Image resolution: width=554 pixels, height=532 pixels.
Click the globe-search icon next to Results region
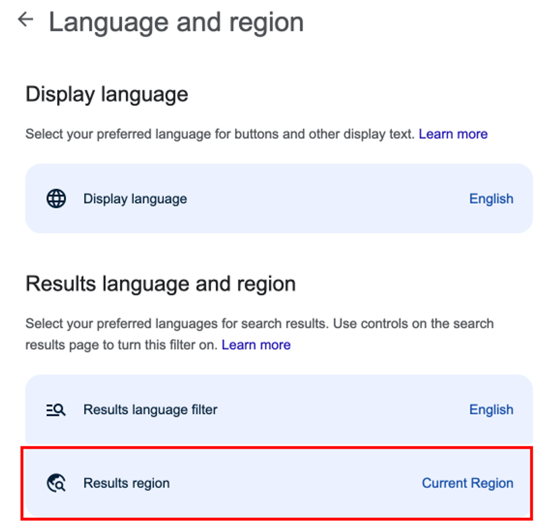click(55, 483)
